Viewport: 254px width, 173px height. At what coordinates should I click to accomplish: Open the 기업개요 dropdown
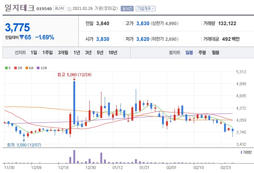(146, 8)
